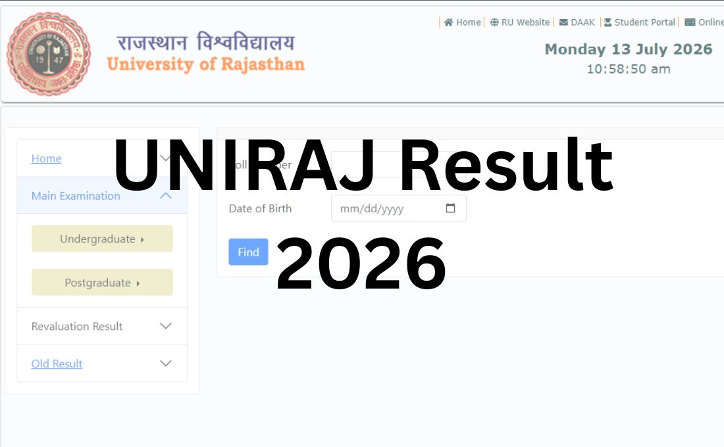Click the globe icon beside RU Website
Screen dimensions: 724x447
[x=494, y=22]
